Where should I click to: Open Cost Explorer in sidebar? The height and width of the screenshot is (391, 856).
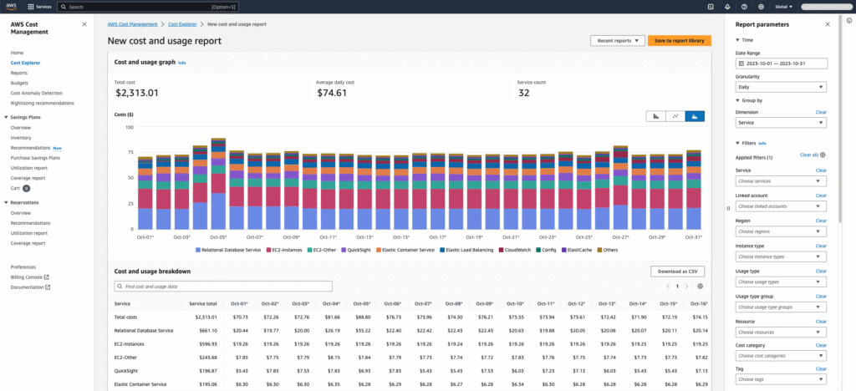(25, 63)
